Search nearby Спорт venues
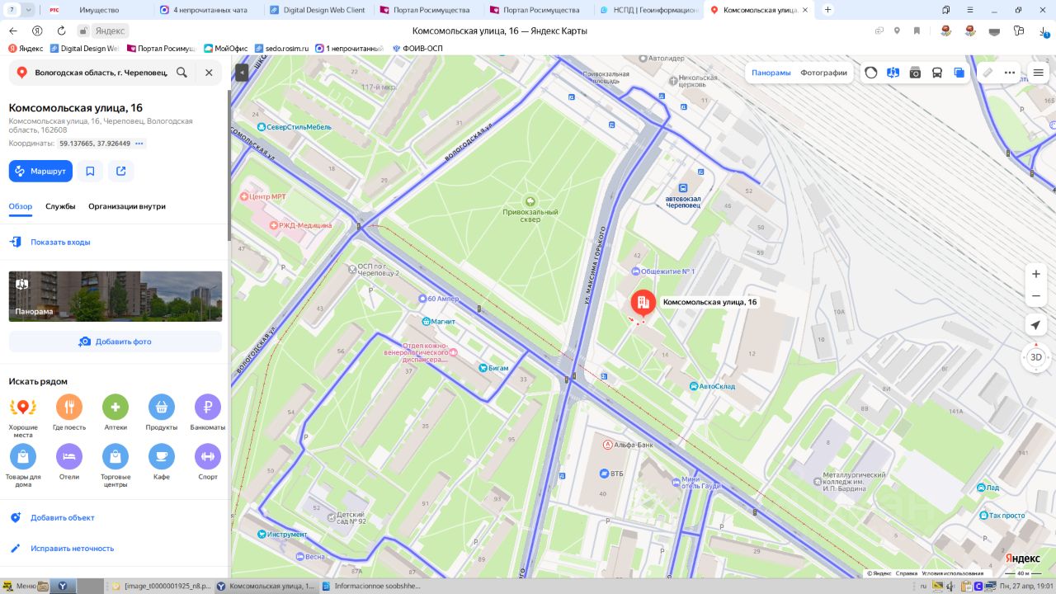The width and height of the screenshot is (1056, 594). tap(208, 463)
